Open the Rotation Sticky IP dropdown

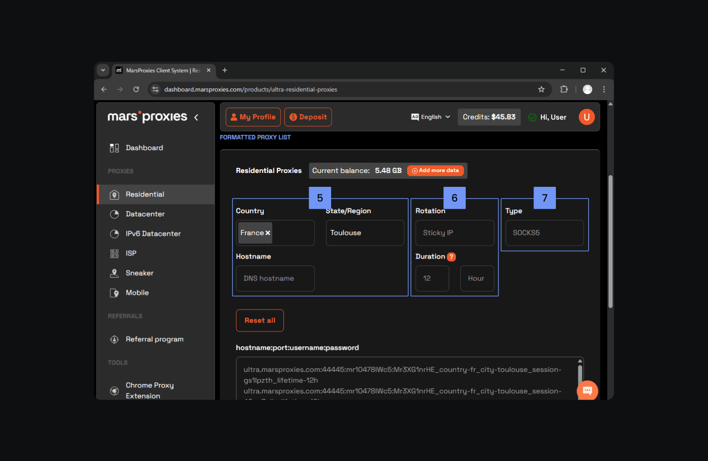click(x=455, y=233)
